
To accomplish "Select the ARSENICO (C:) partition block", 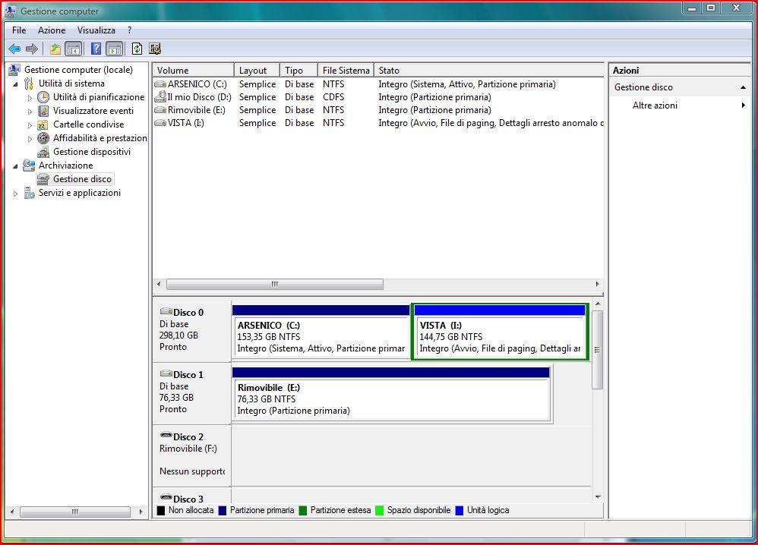I will [321, 332].
